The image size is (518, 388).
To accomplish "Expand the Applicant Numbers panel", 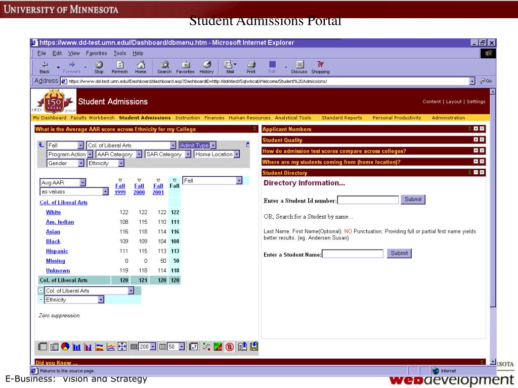I will (x=476, y=129).
